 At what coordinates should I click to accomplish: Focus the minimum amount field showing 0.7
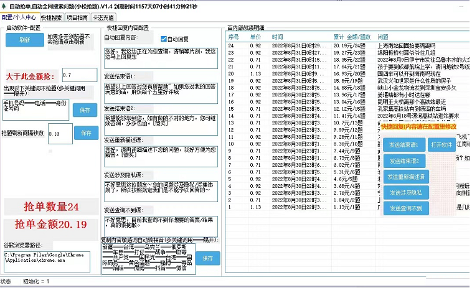[79, 75]
